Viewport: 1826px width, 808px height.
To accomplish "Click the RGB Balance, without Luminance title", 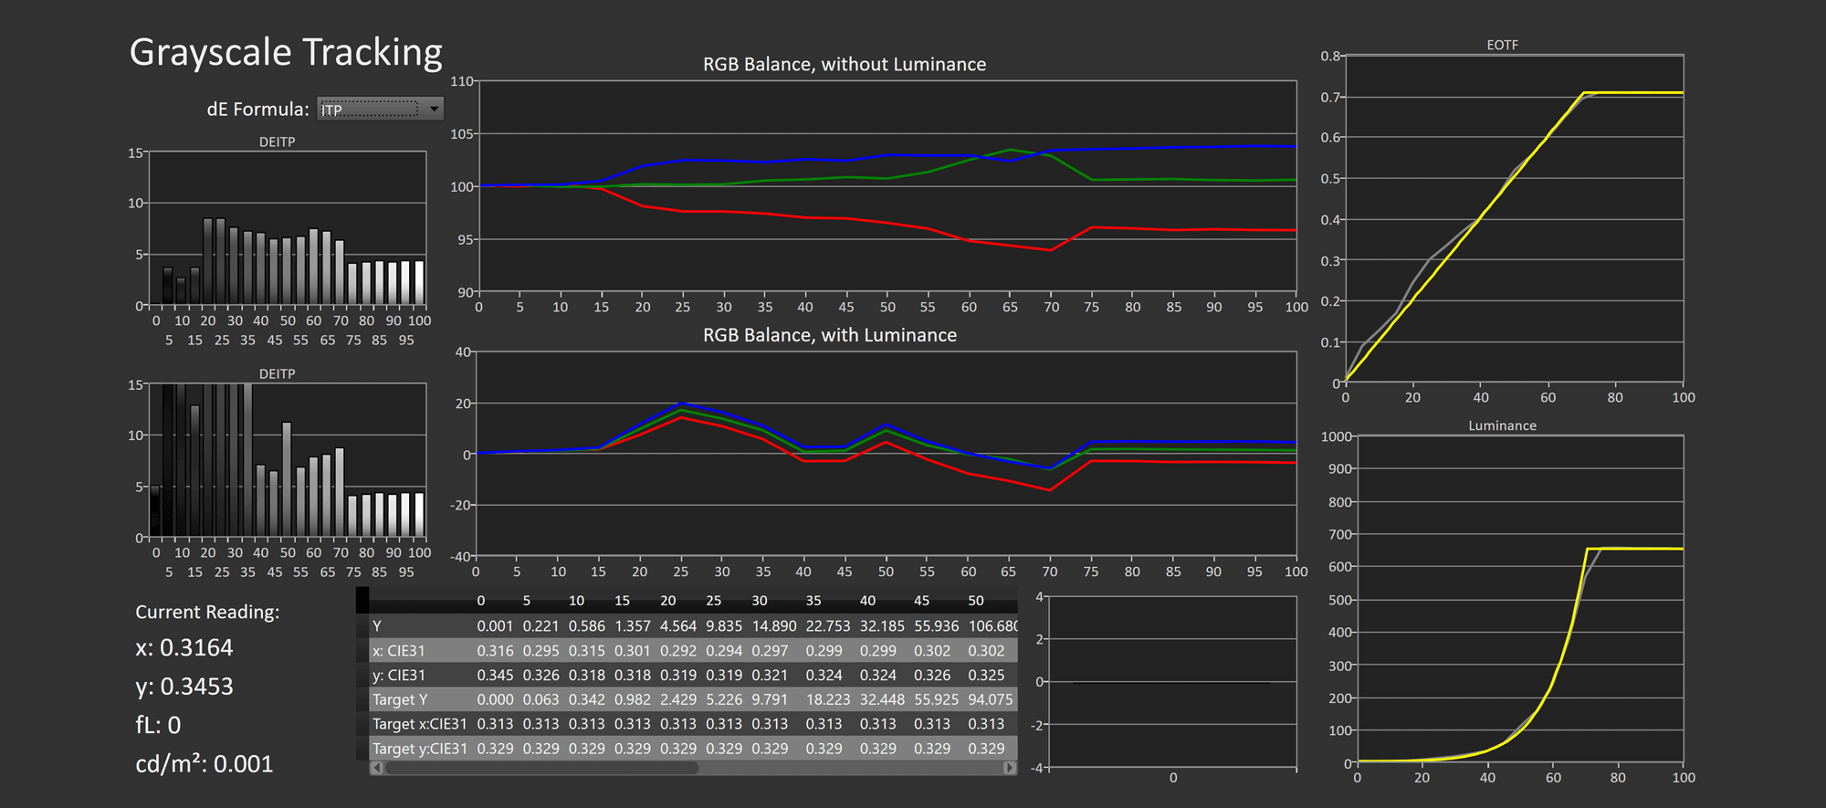I will tap(844, 65).
